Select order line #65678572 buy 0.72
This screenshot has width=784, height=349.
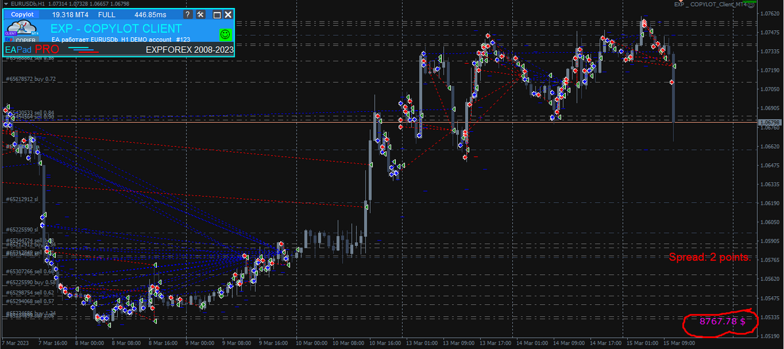point(30,79)
